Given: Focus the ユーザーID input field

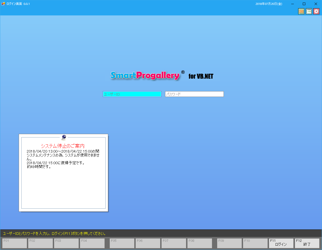Looking at the screenshot, I should point(132,94).
